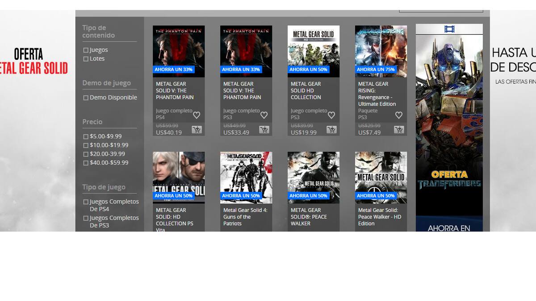Open Metal Gear Solid HD Collection cover art
The width and height of the screenshot is (536, 301).
314,51
